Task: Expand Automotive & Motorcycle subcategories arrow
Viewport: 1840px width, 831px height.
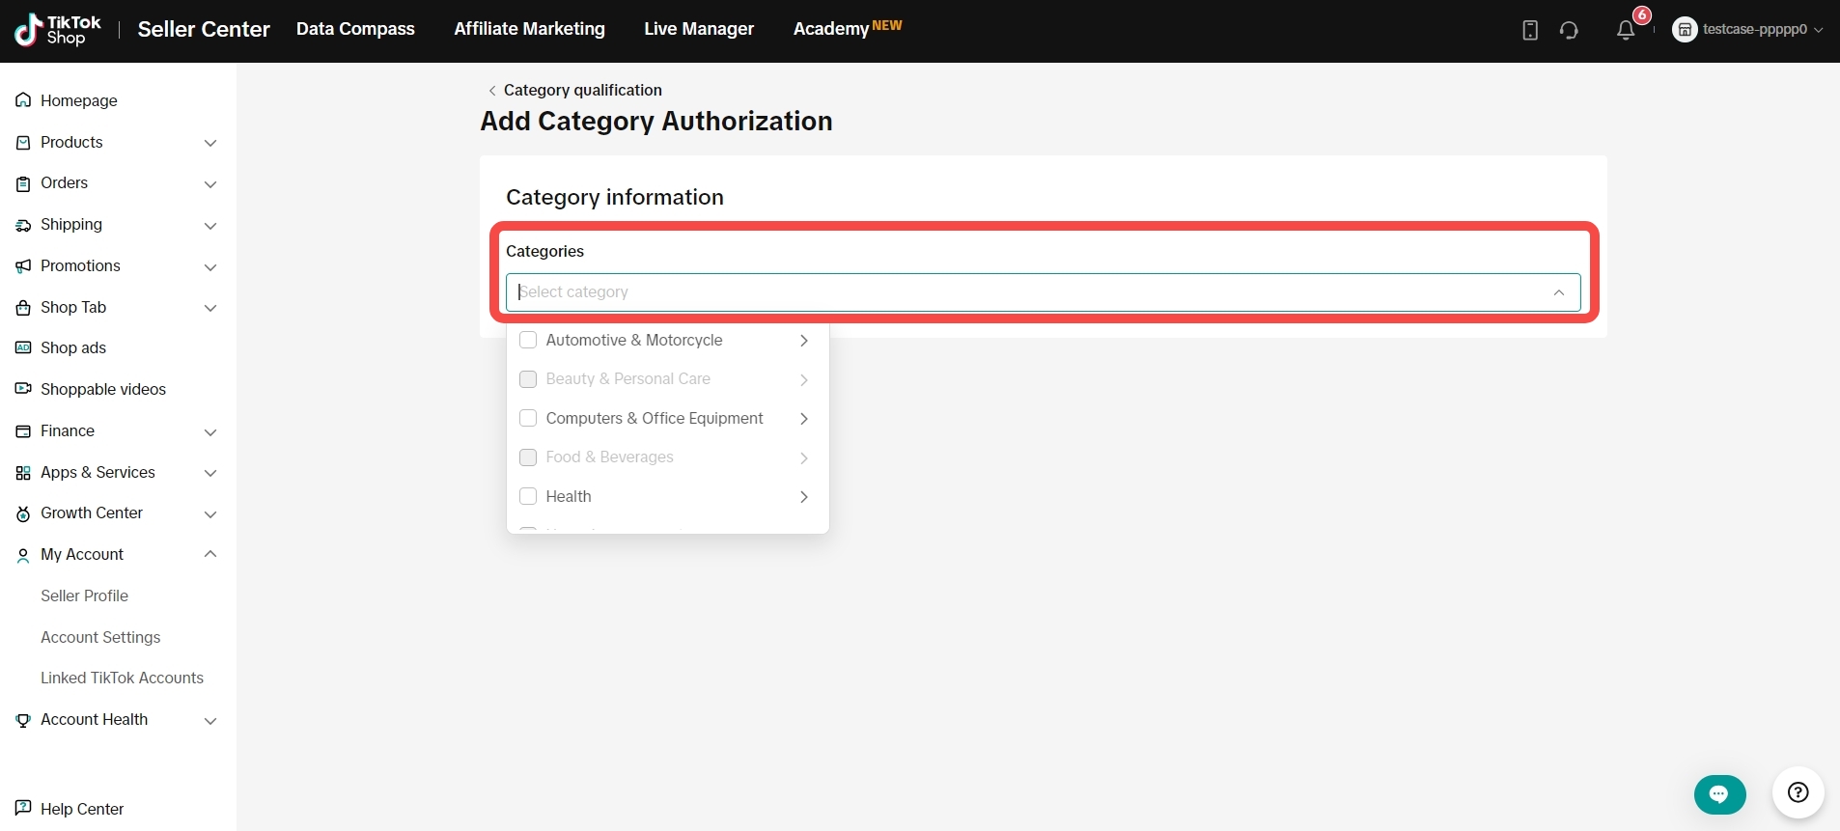Action: (x=803, y=340)
